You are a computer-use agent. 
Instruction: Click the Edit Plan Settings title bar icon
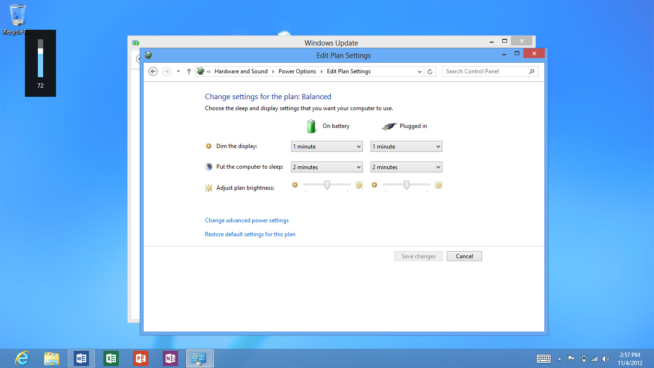(148, 55)
